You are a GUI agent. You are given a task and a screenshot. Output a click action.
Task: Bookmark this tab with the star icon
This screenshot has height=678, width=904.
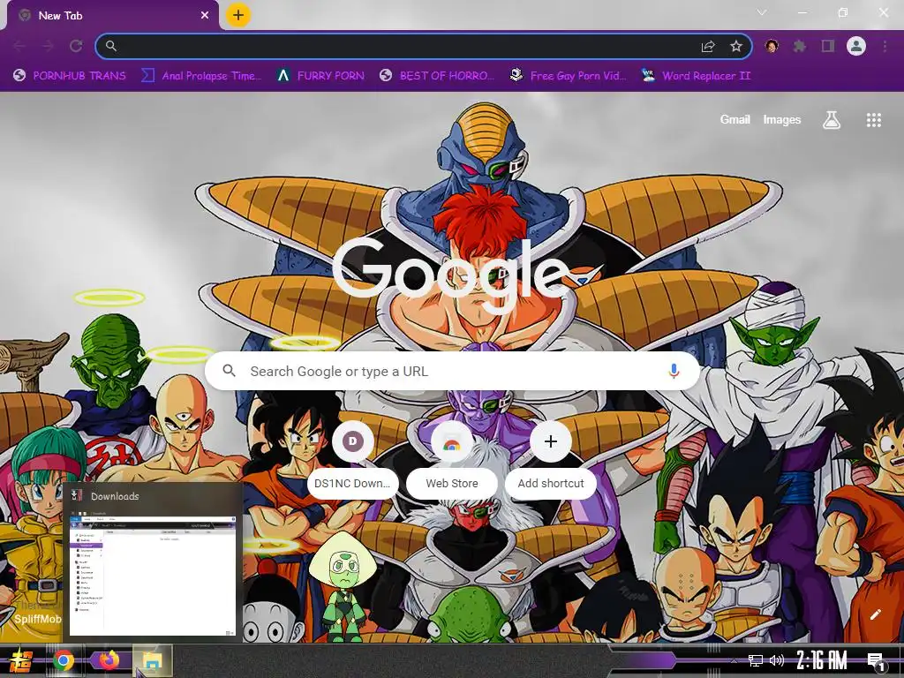[736, 46]
